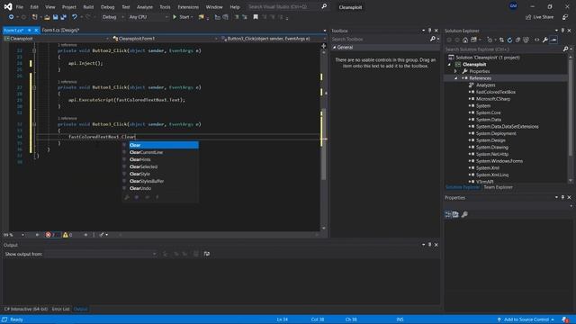Click the feedback icon next to Live Share
The width and height of the screenshot is (576, 324).
point(565,17)
